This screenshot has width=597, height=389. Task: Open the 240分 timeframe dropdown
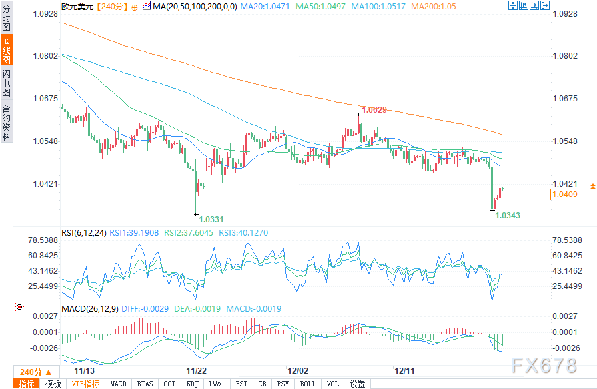(37, 372)
